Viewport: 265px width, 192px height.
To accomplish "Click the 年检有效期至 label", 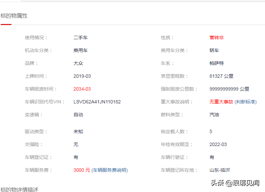I will point(176,144).
